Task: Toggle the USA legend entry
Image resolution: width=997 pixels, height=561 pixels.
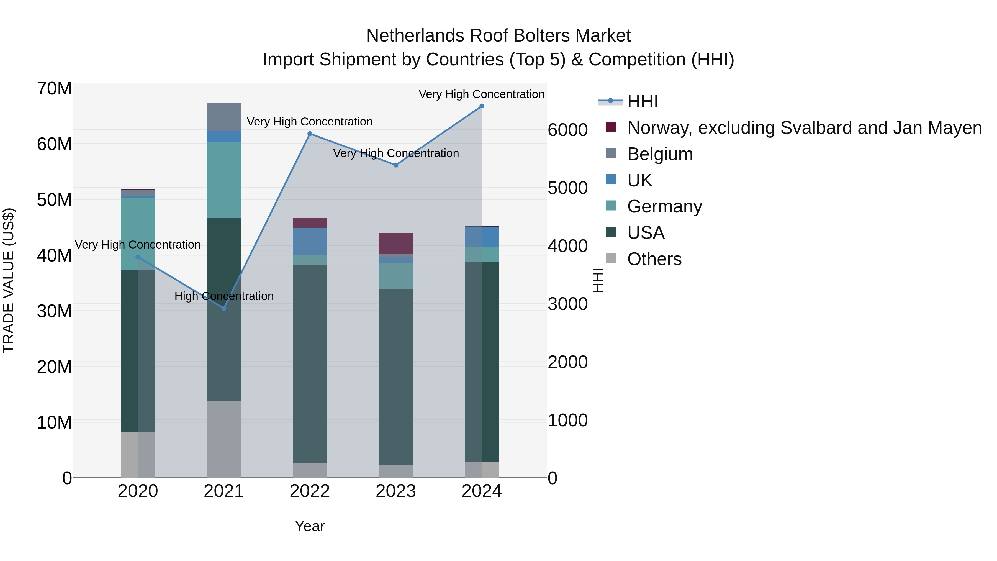Action: click(x=635, y=233)
